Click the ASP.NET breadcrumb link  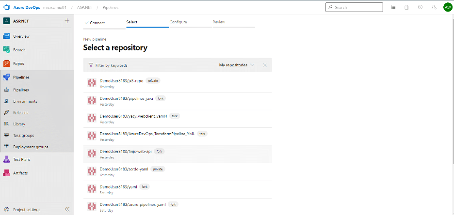84,7
